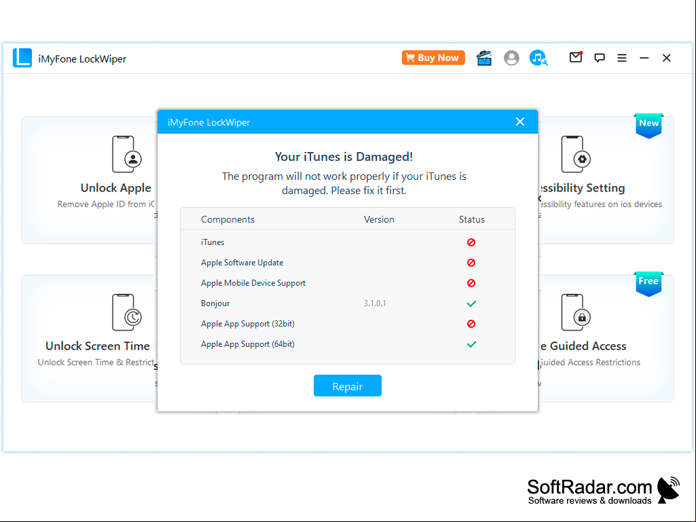Click Apple Mobile Device Support error status icon
696x522 pixels.
[x=471, y=283]
